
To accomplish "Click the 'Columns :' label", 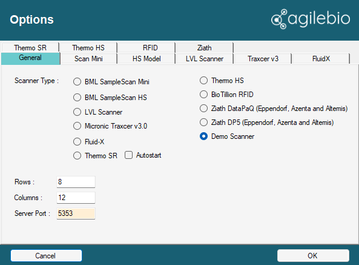I will pos(28,198).
